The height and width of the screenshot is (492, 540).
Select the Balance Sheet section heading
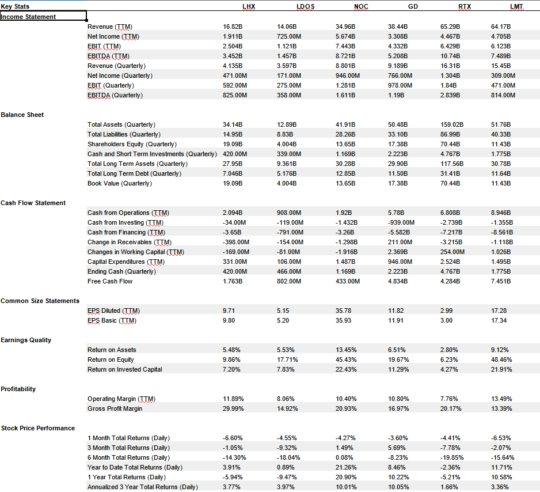coord(22,115)
